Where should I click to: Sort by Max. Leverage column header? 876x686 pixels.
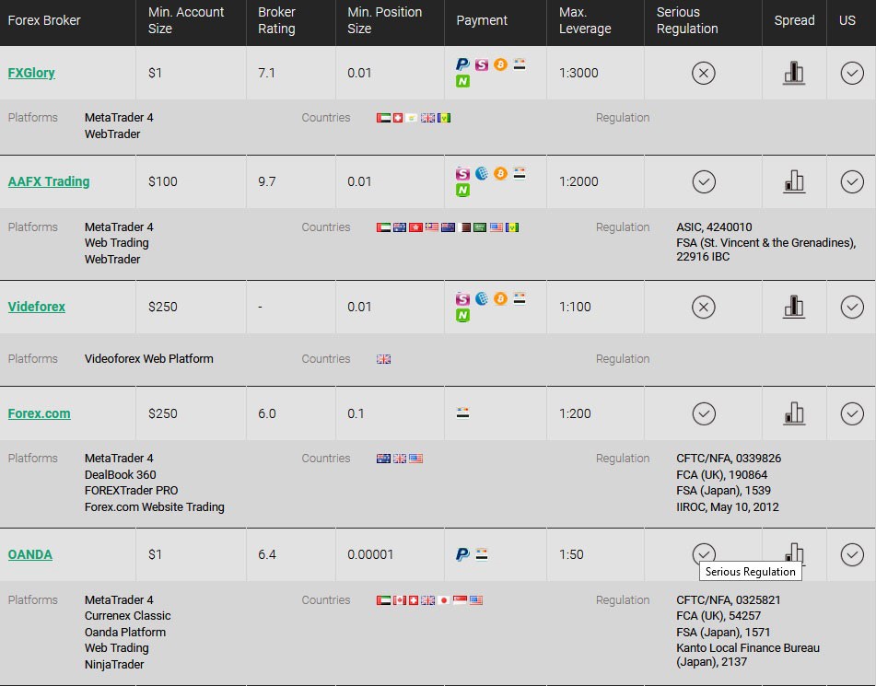click(x=585, y=20)
